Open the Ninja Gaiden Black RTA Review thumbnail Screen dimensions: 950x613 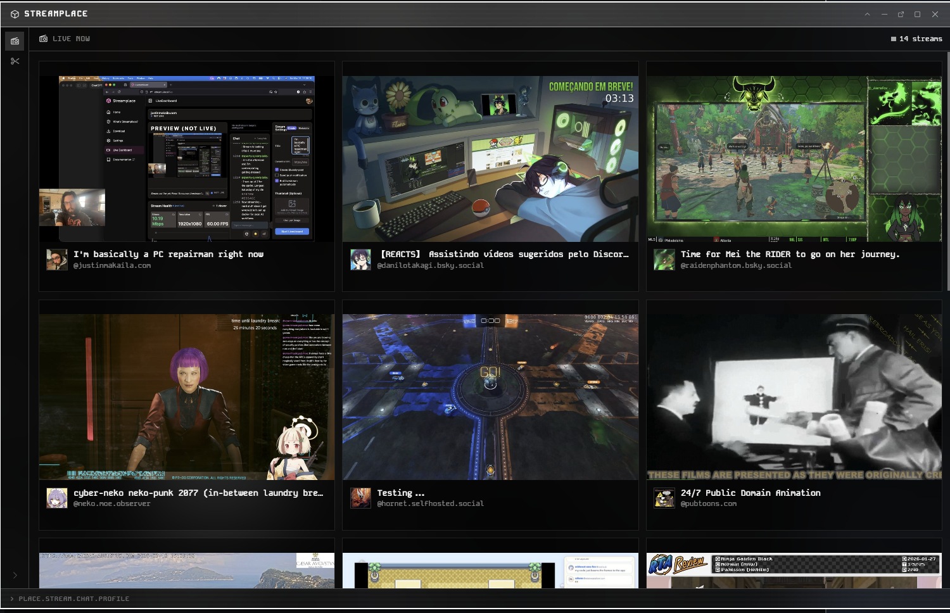(794, 571)
